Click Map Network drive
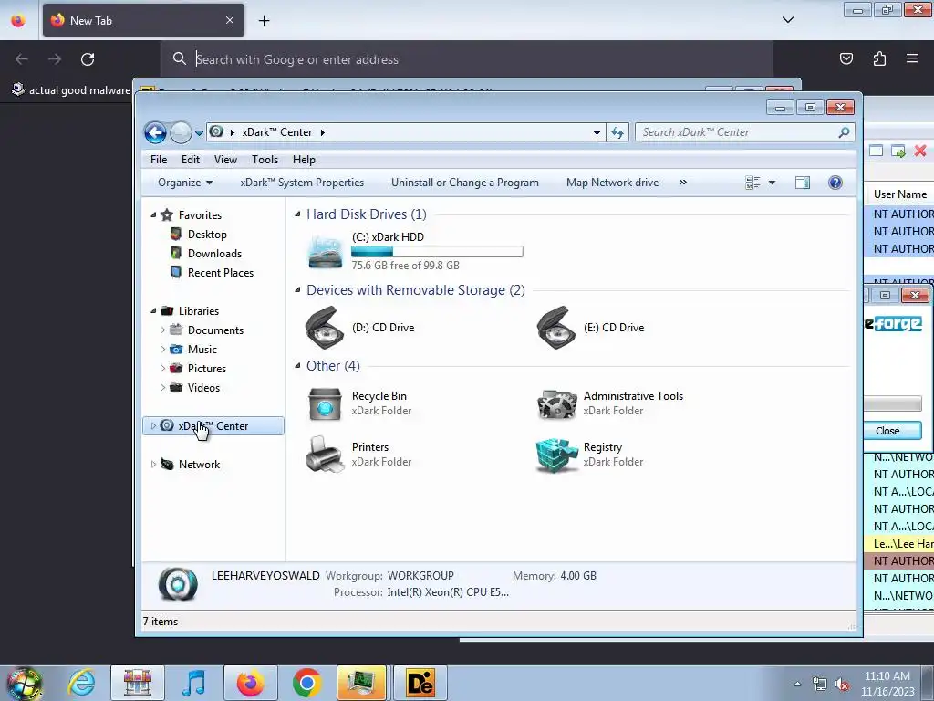This screenshot has height=701, width=934. (612, 183)
